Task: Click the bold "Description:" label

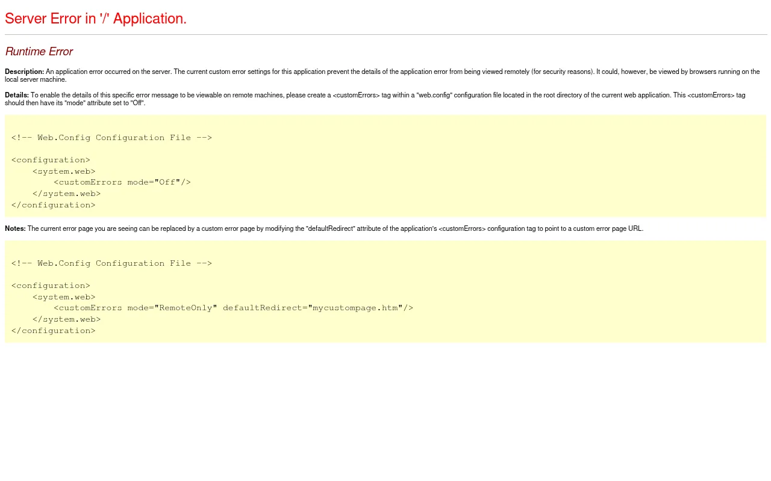Action: [x=25, y=72]
